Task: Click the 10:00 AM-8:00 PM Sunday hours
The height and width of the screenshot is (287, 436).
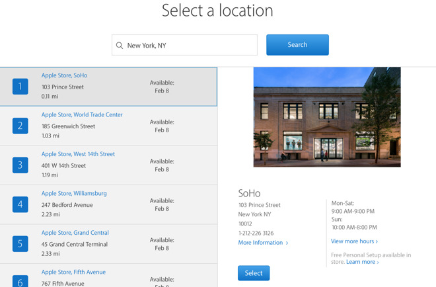Action: (x=354, y=227)
